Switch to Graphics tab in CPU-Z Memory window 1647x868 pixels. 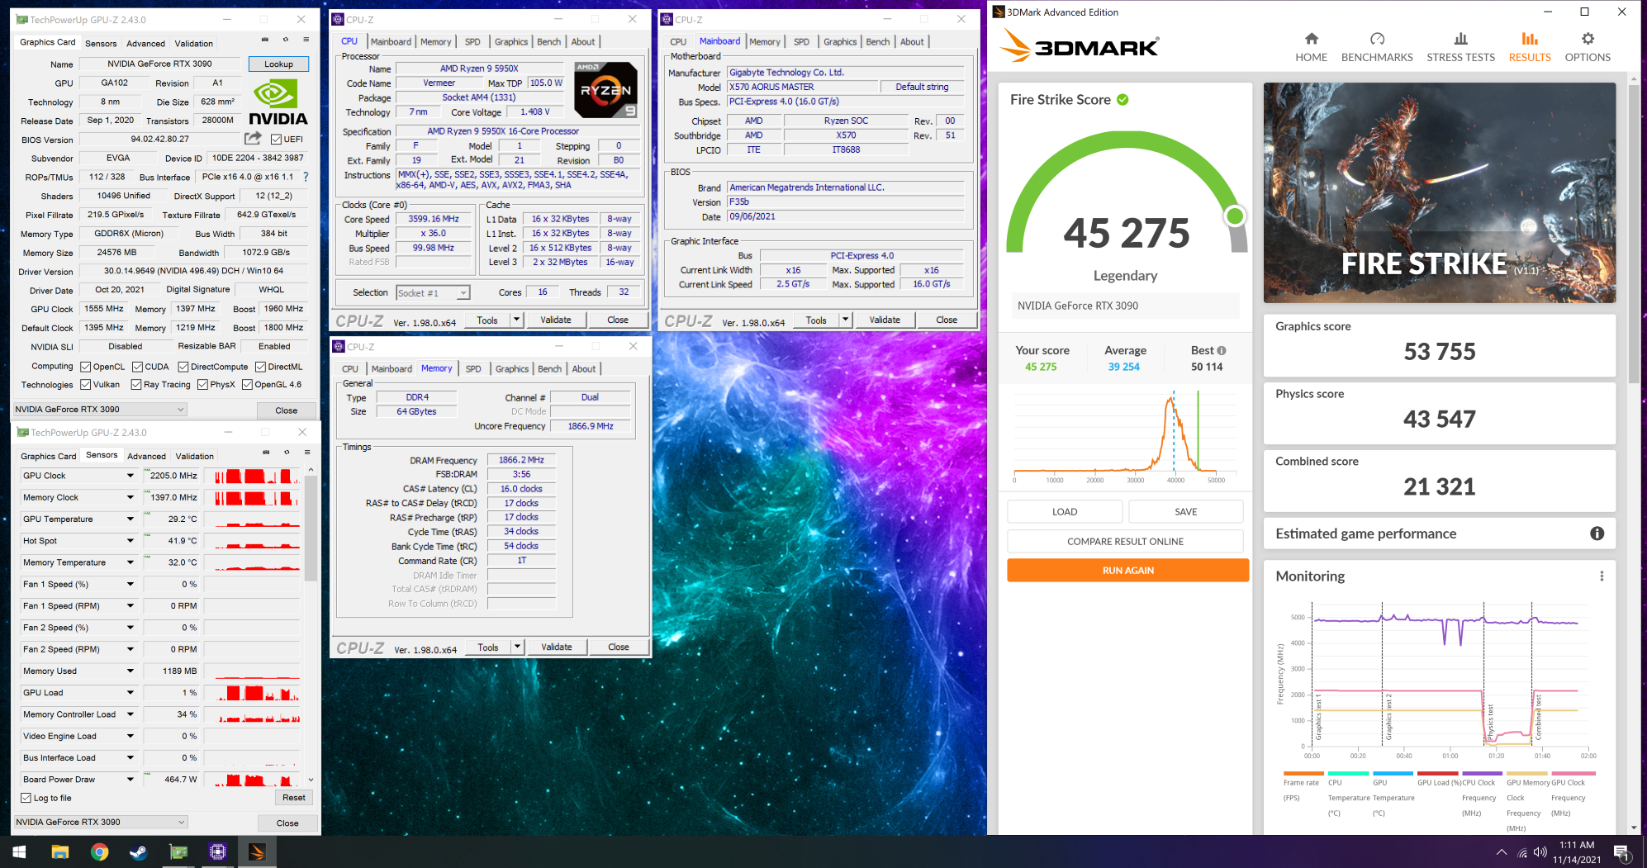tap(512, 369)
